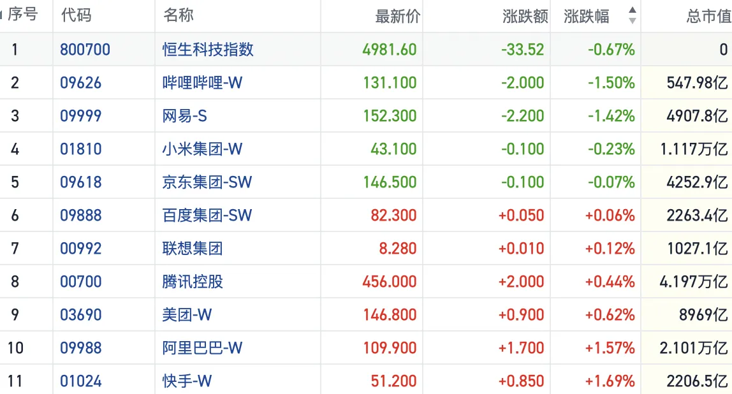Select the percentage +0.12%
Screen dimensions: 732x394
point(610,249)
